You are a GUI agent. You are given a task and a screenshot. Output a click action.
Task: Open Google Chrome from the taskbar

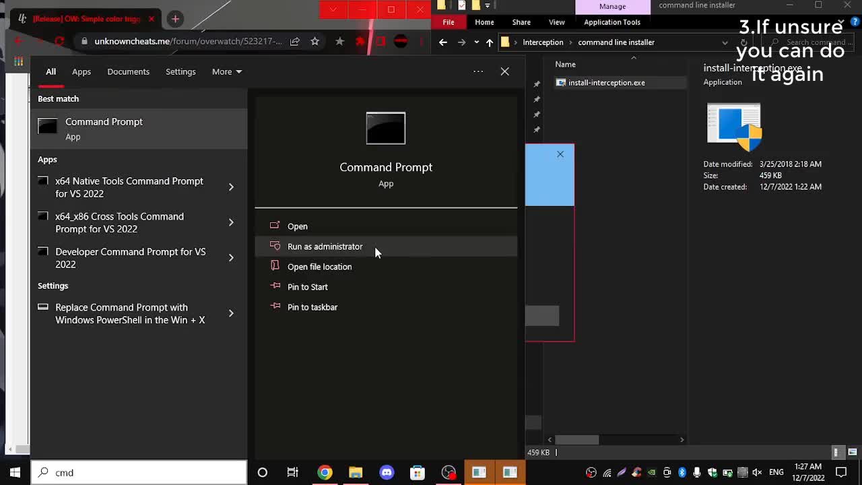325,472
